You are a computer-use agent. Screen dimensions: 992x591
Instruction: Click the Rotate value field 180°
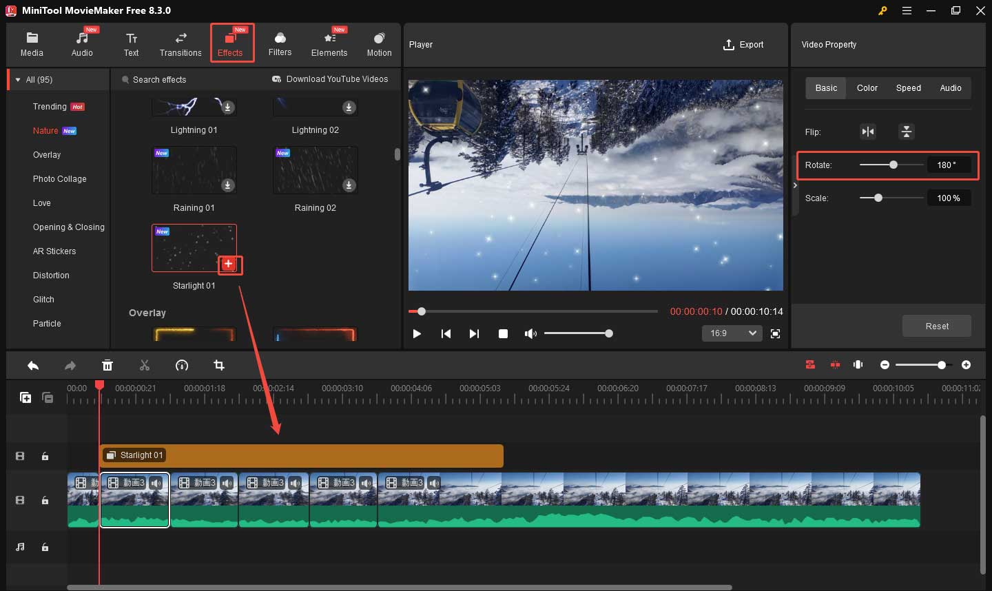(x=949, y=165)
